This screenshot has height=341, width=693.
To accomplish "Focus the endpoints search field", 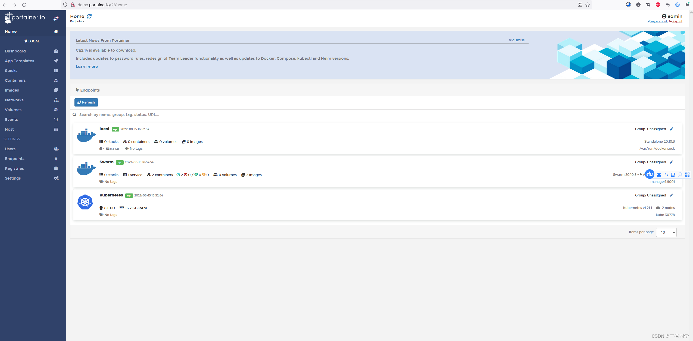I will 378,115.
